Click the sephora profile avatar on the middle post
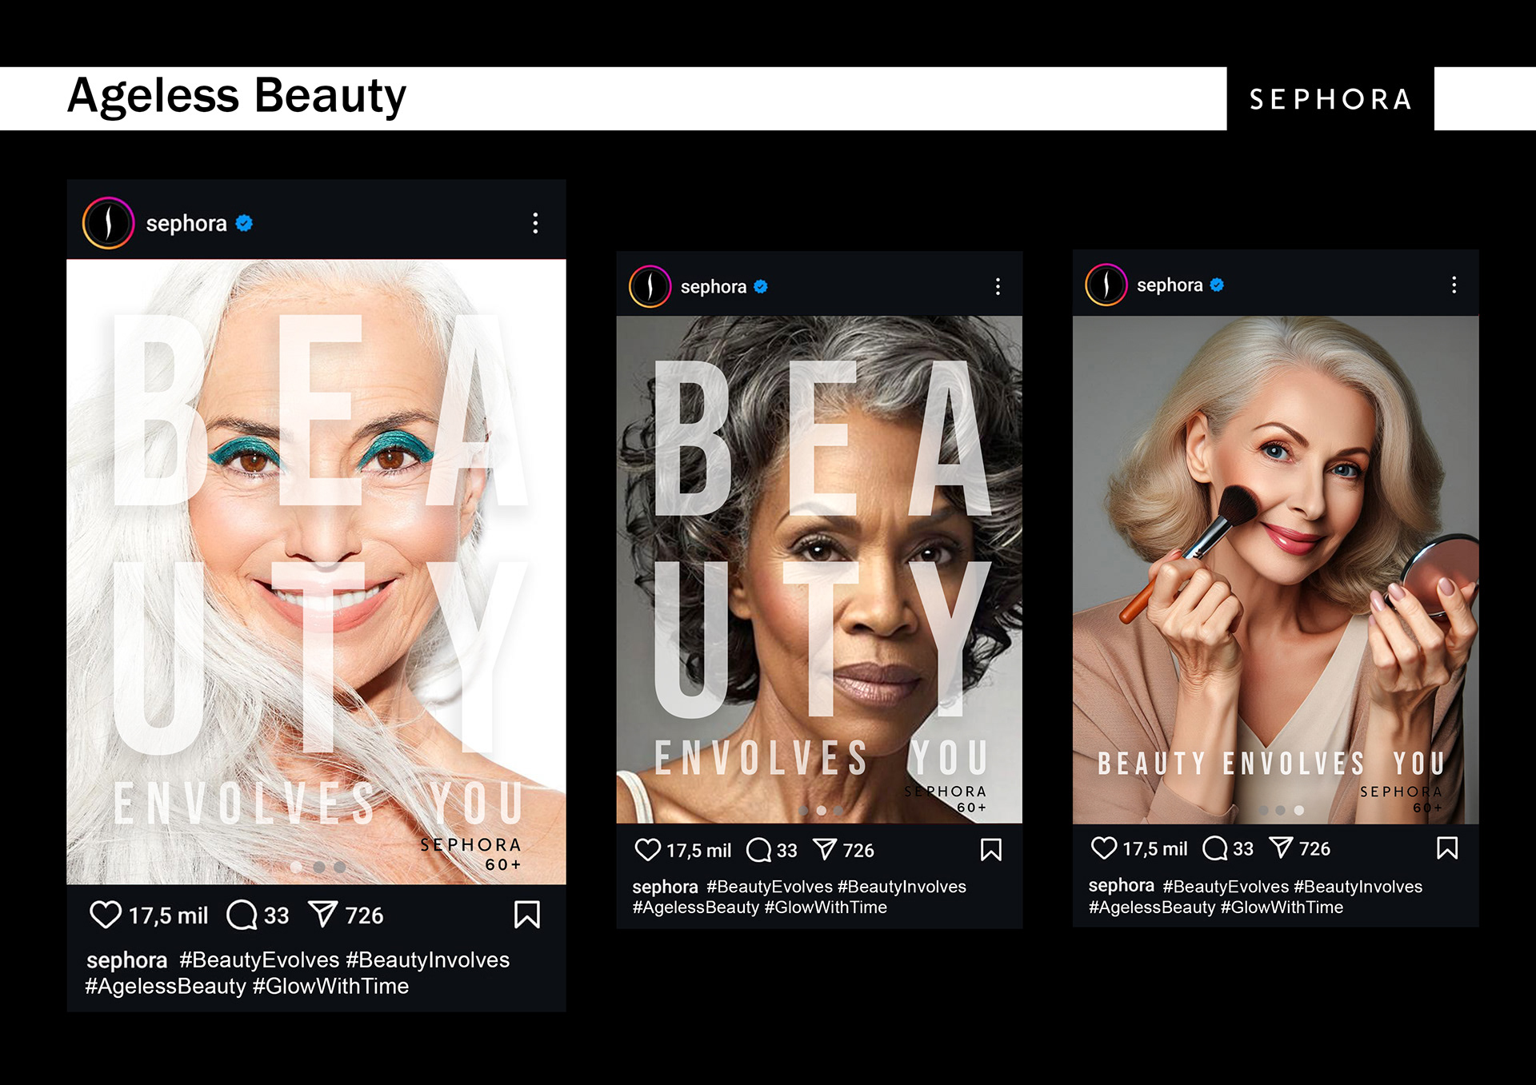The image size is (1536, 1085). (650, 286)
